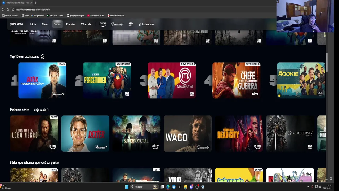339x191 pixels.
Task: Open the Windows Start menu
Action: 127,187
